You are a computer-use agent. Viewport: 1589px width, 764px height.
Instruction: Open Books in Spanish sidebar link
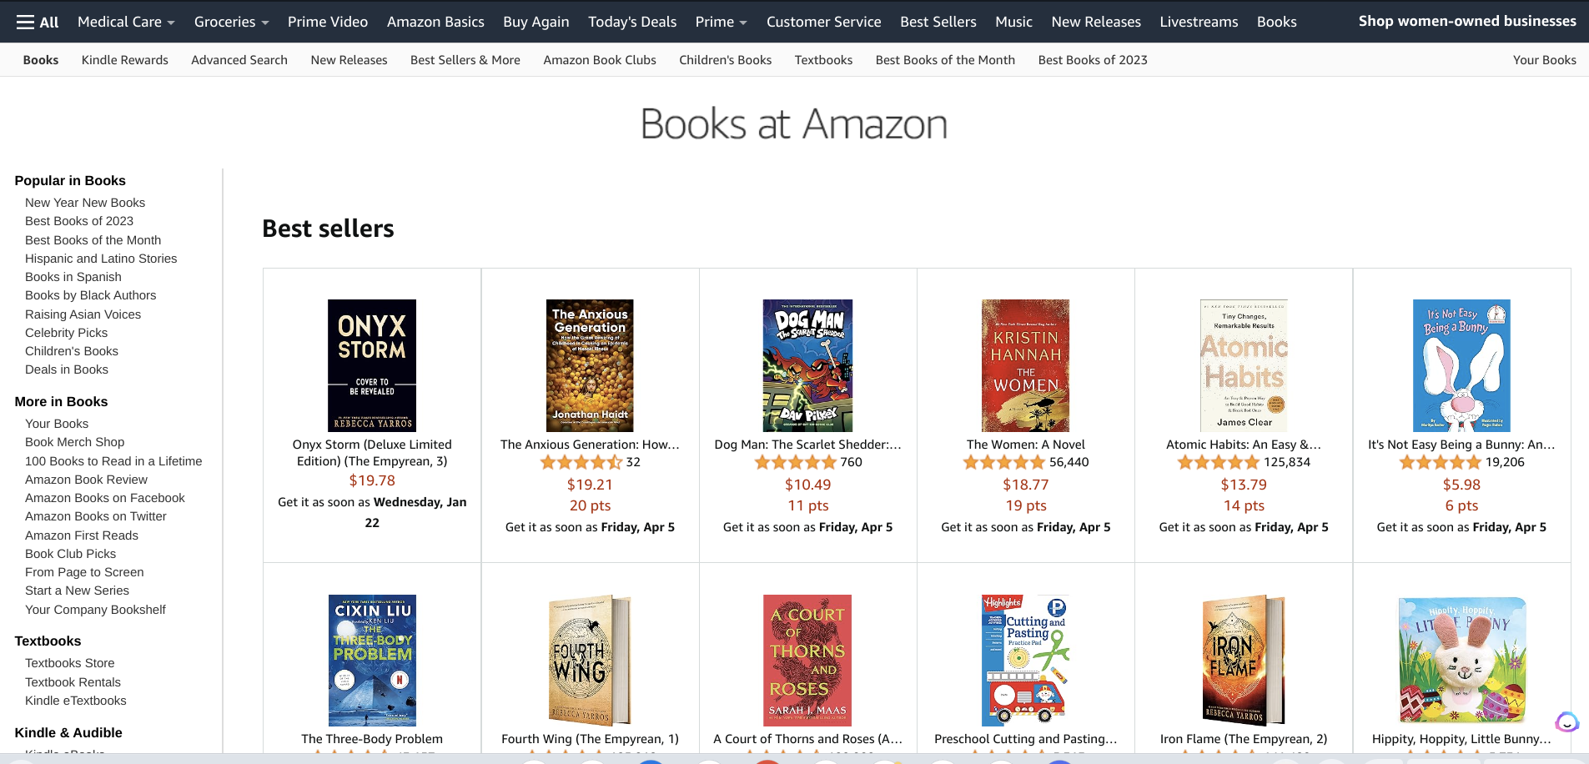tap(73, 277)
